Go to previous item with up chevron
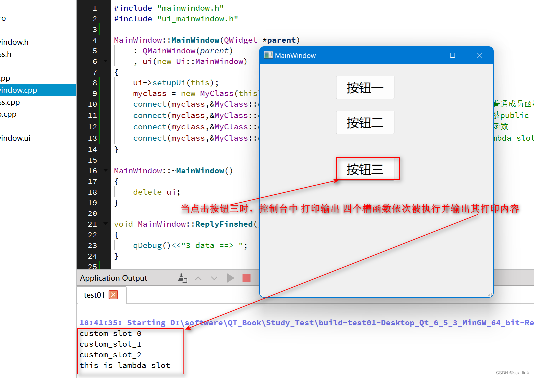The height and width of the screenshot is (378, 534). pos(198,278)
